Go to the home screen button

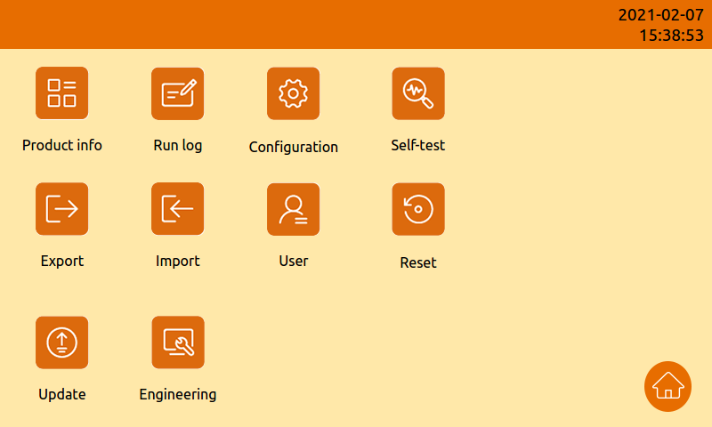tap(668, 387)
